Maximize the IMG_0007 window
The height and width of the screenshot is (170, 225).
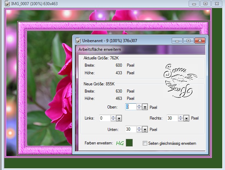205,4
